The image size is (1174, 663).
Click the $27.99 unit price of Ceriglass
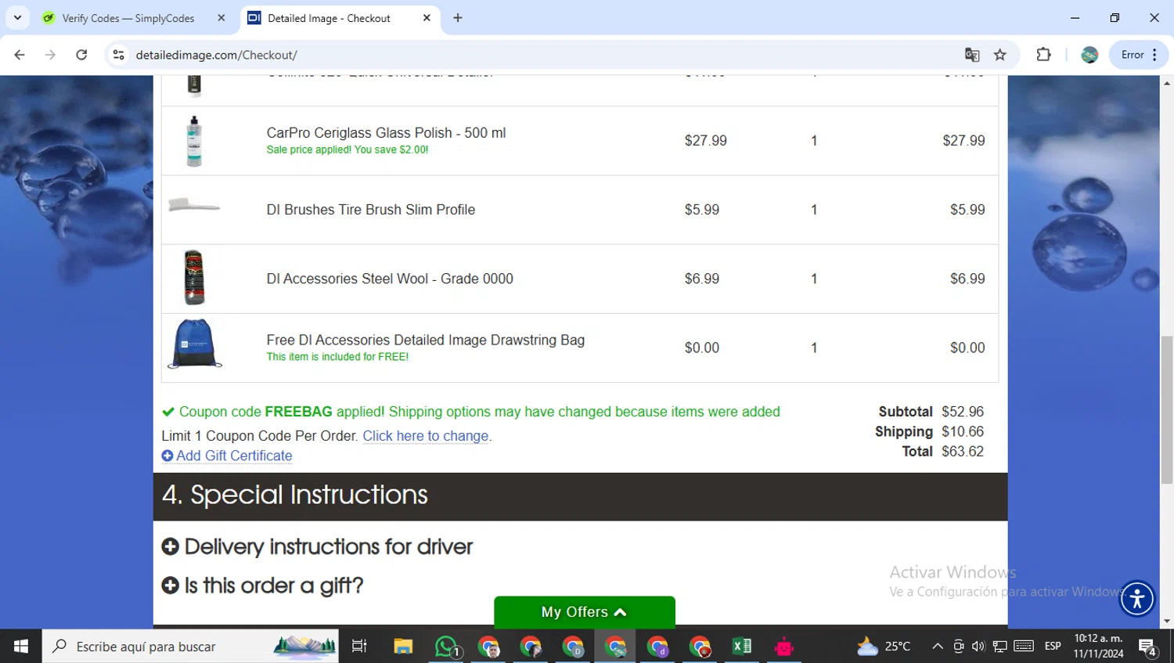click(x=705, y=141)
